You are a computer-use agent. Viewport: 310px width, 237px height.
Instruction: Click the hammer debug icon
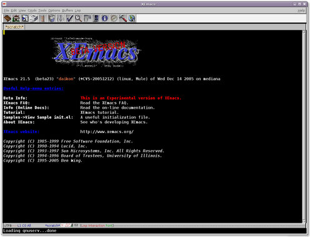[x=123, y=19]
